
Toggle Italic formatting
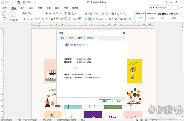coord(28,19)
